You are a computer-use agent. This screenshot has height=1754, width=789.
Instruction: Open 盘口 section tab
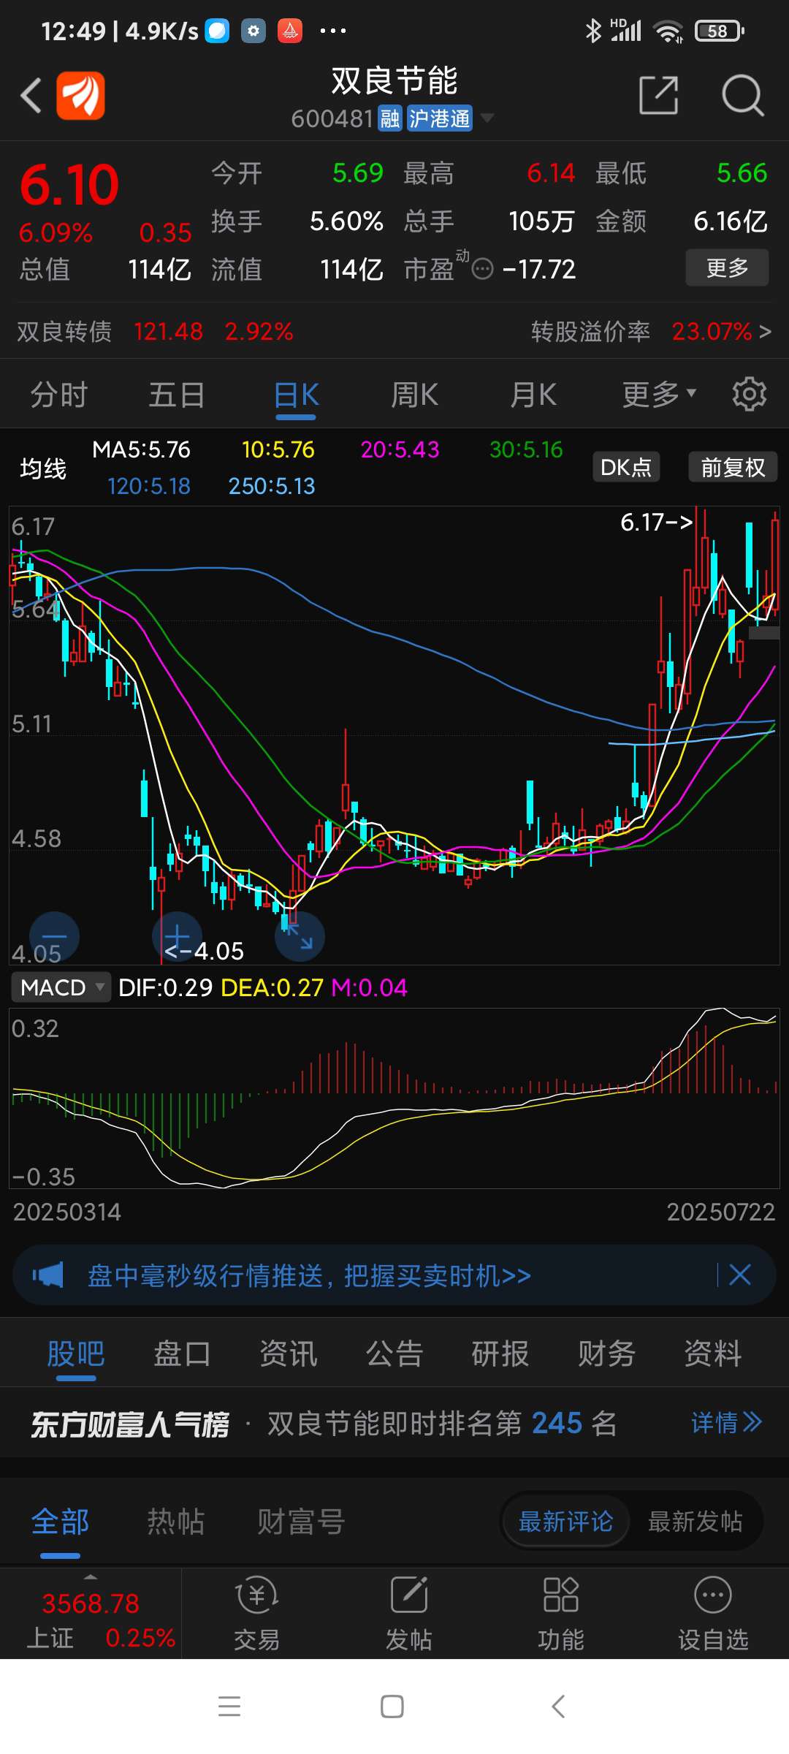coord(182,1354)
